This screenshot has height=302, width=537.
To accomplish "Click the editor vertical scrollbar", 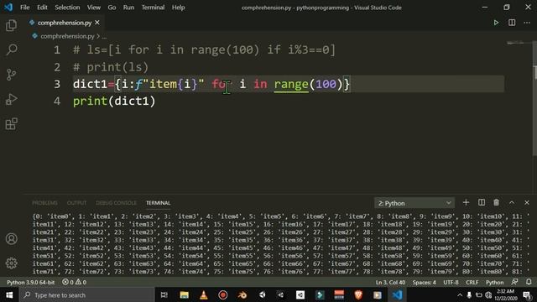I will click(534, 99).
